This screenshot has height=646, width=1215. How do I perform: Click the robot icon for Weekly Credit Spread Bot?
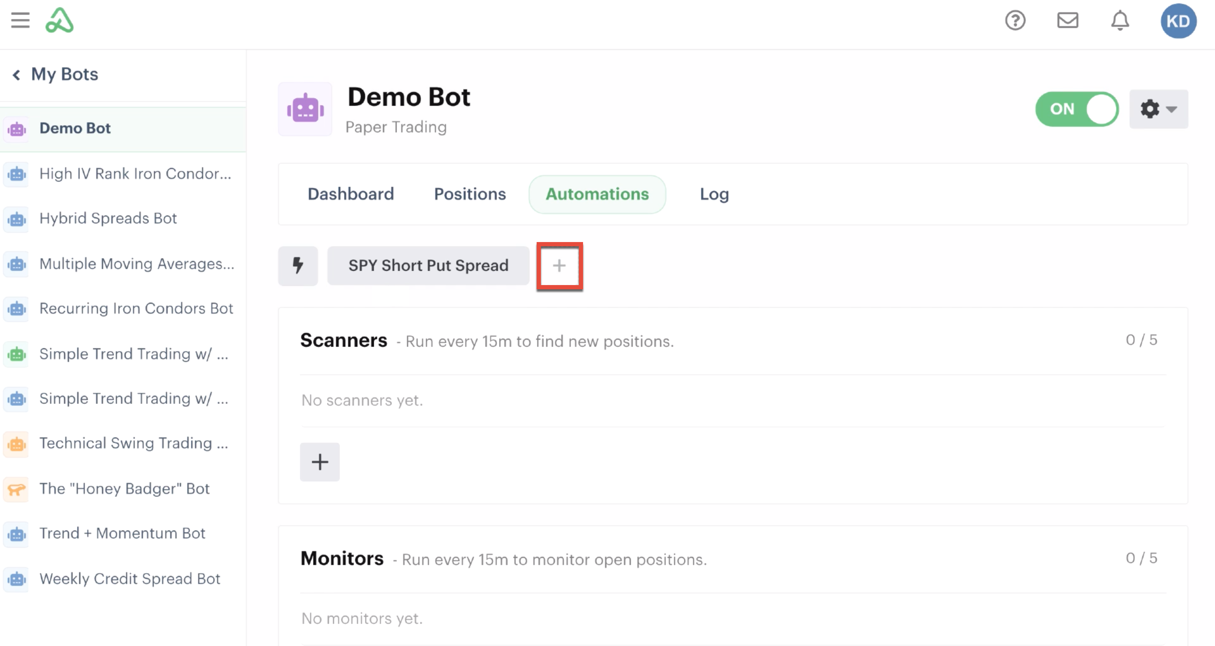(16, 579)
